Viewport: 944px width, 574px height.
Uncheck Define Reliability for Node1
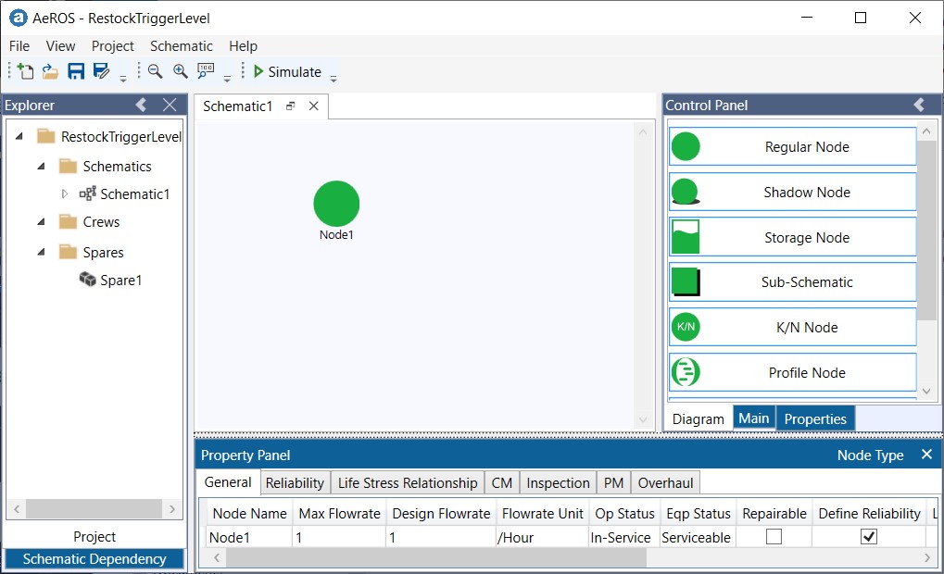867,536
